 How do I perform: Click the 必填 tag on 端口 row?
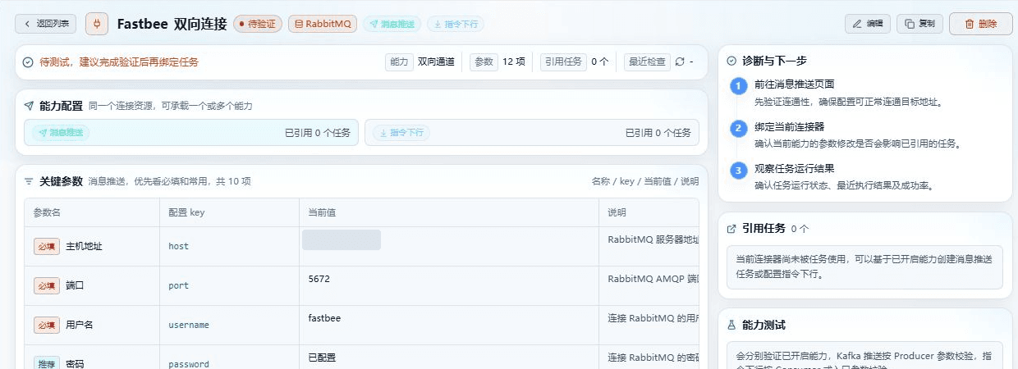coord(47,285)
